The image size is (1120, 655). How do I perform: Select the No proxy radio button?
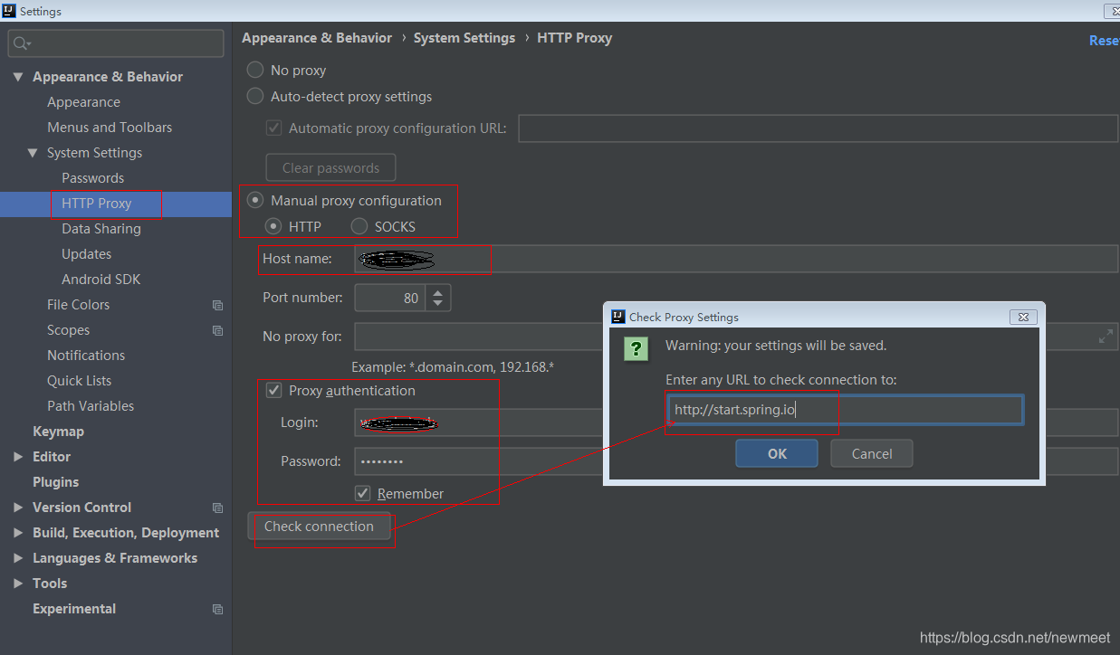pyautogui.click(x=255, y=70)
